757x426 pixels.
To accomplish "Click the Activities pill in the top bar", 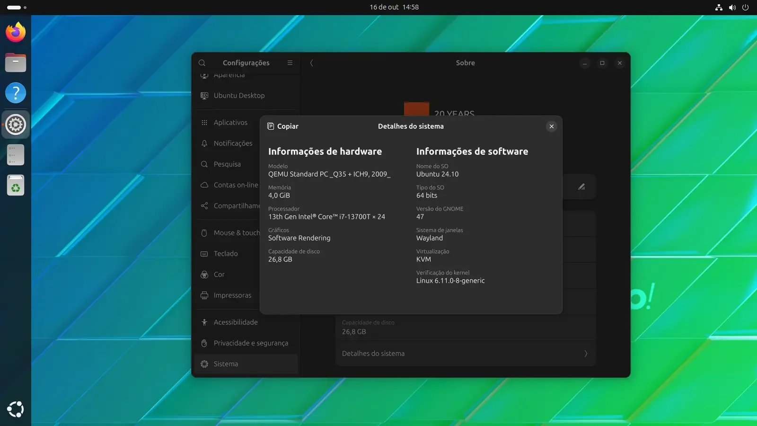I will [x=17, y=7].
